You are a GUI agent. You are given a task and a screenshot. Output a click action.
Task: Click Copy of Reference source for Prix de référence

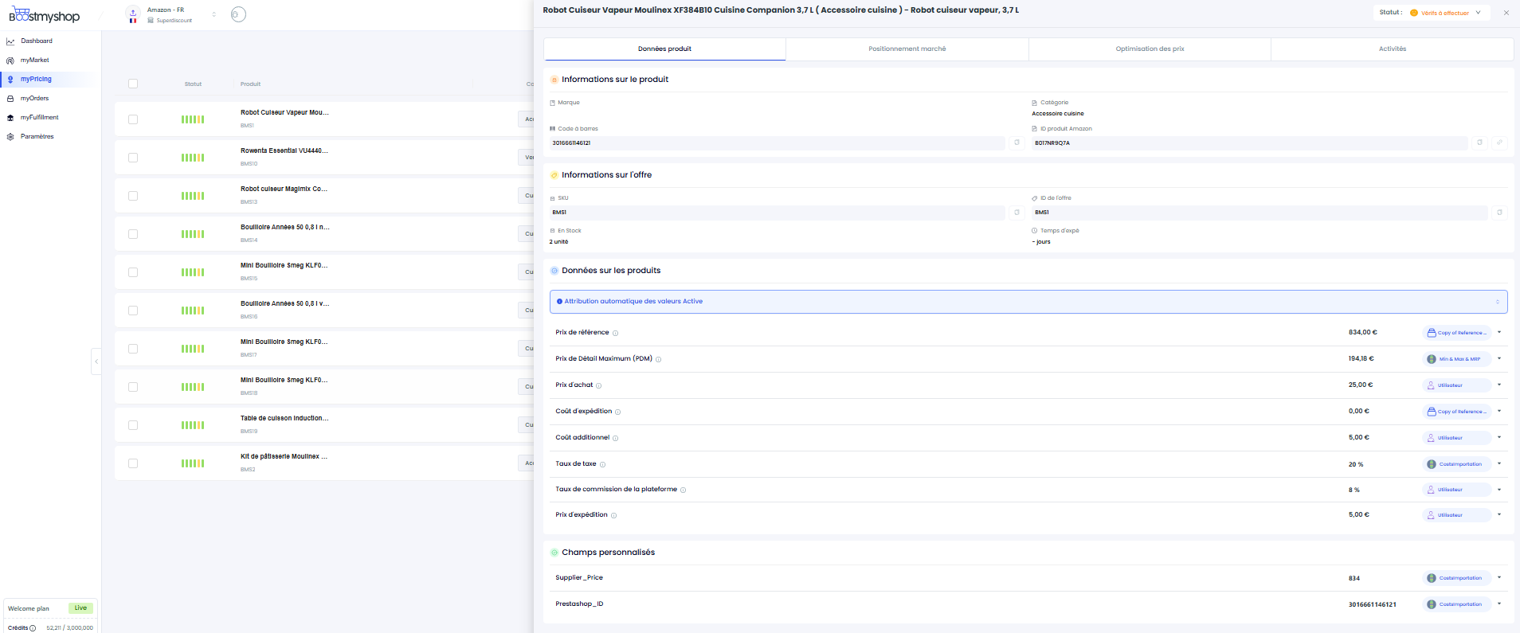point(1457,333)
